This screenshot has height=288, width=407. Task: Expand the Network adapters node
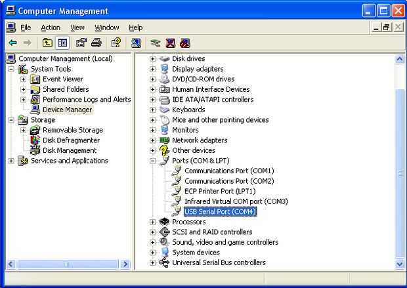(x=152, y=140)
